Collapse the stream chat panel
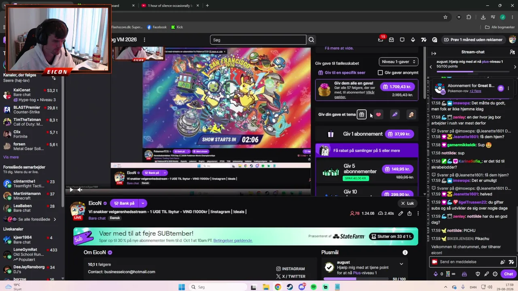This screenshot has width=518, height=291. coord(434,53)
